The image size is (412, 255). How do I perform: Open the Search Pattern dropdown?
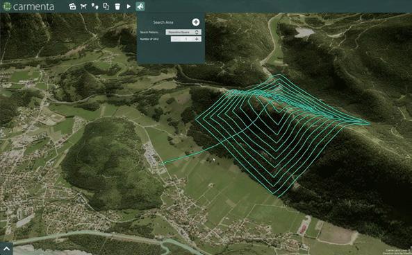point(183,32)
